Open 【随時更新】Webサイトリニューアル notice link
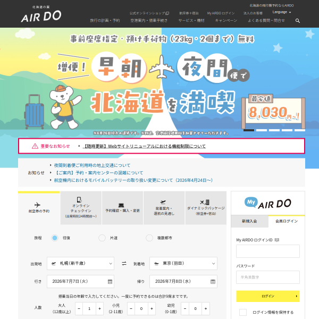The height and width of the screenshot is (319, 319). 144,146
